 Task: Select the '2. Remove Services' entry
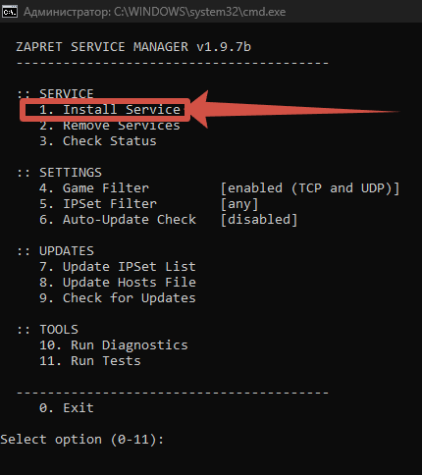[110, 126]
